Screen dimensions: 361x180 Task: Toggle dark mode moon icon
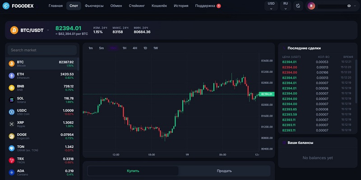click(298, 6)
